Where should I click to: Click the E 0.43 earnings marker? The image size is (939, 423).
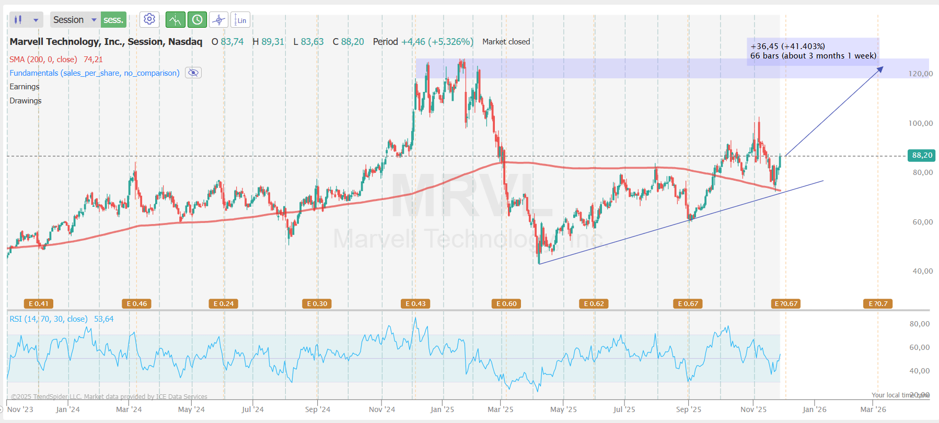click(415, 303)
